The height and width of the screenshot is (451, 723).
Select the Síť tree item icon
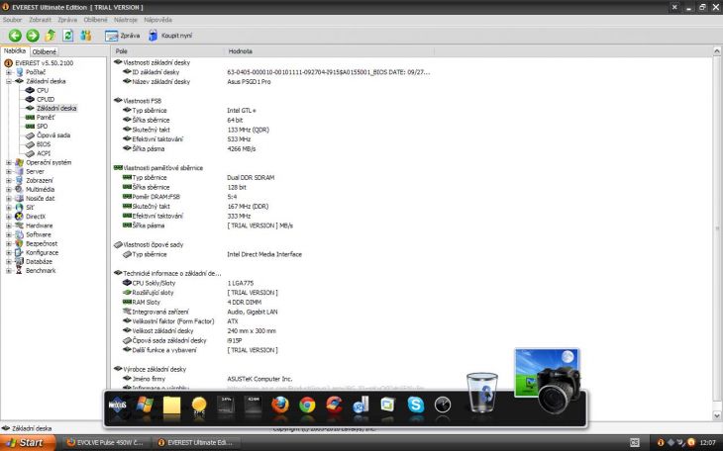[x=19, y=208]
